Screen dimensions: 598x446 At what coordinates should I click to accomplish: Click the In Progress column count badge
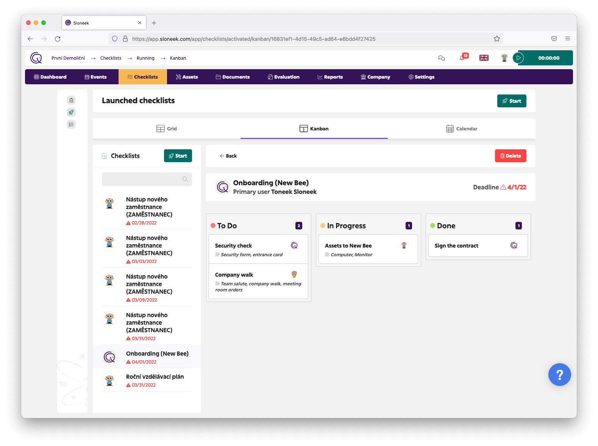click(x=409, y=226)
